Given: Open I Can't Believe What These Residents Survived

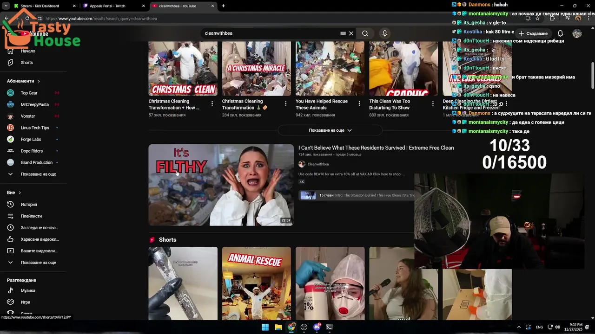Looking at the screenshot, I should [376, 148].
